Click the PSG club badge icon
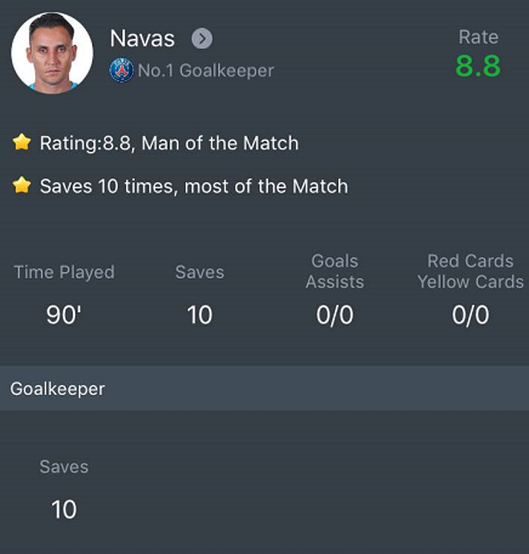529x554 pixels. 121,71
